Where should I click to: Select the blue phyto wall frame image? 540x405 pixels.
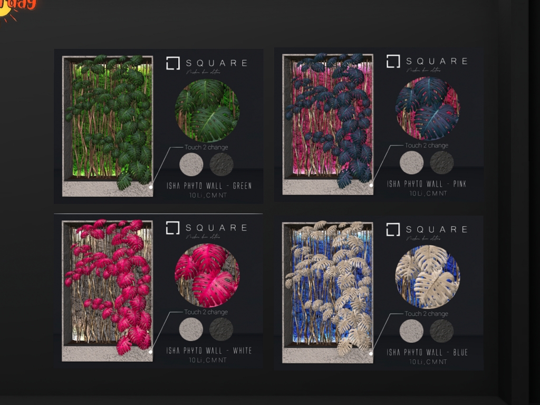327,292
